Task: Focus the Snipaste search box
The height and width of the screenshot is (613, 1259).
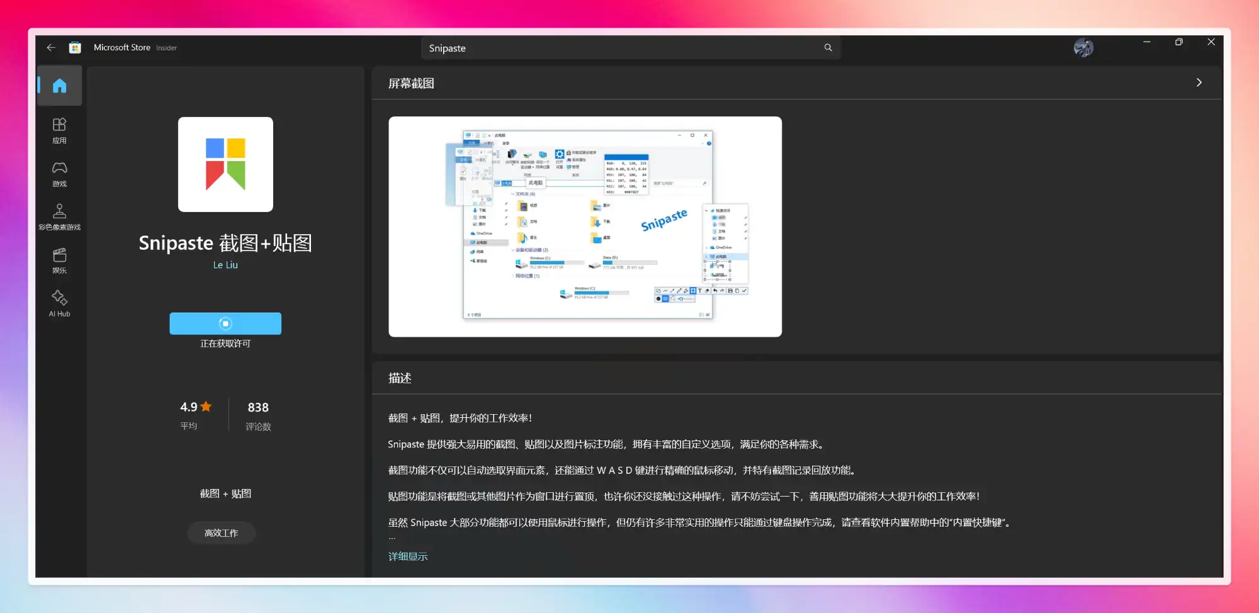Action: 631,48
